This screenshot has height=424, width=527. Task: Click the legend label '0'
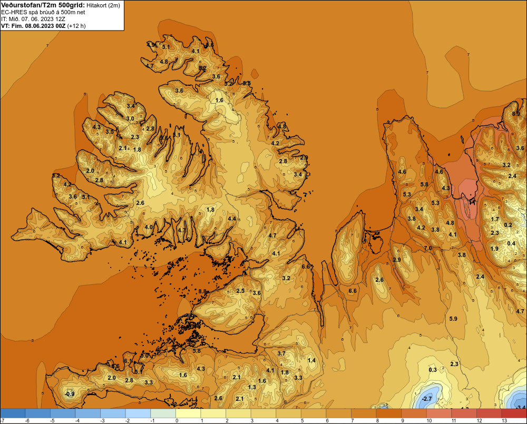(x=177, y=421)
